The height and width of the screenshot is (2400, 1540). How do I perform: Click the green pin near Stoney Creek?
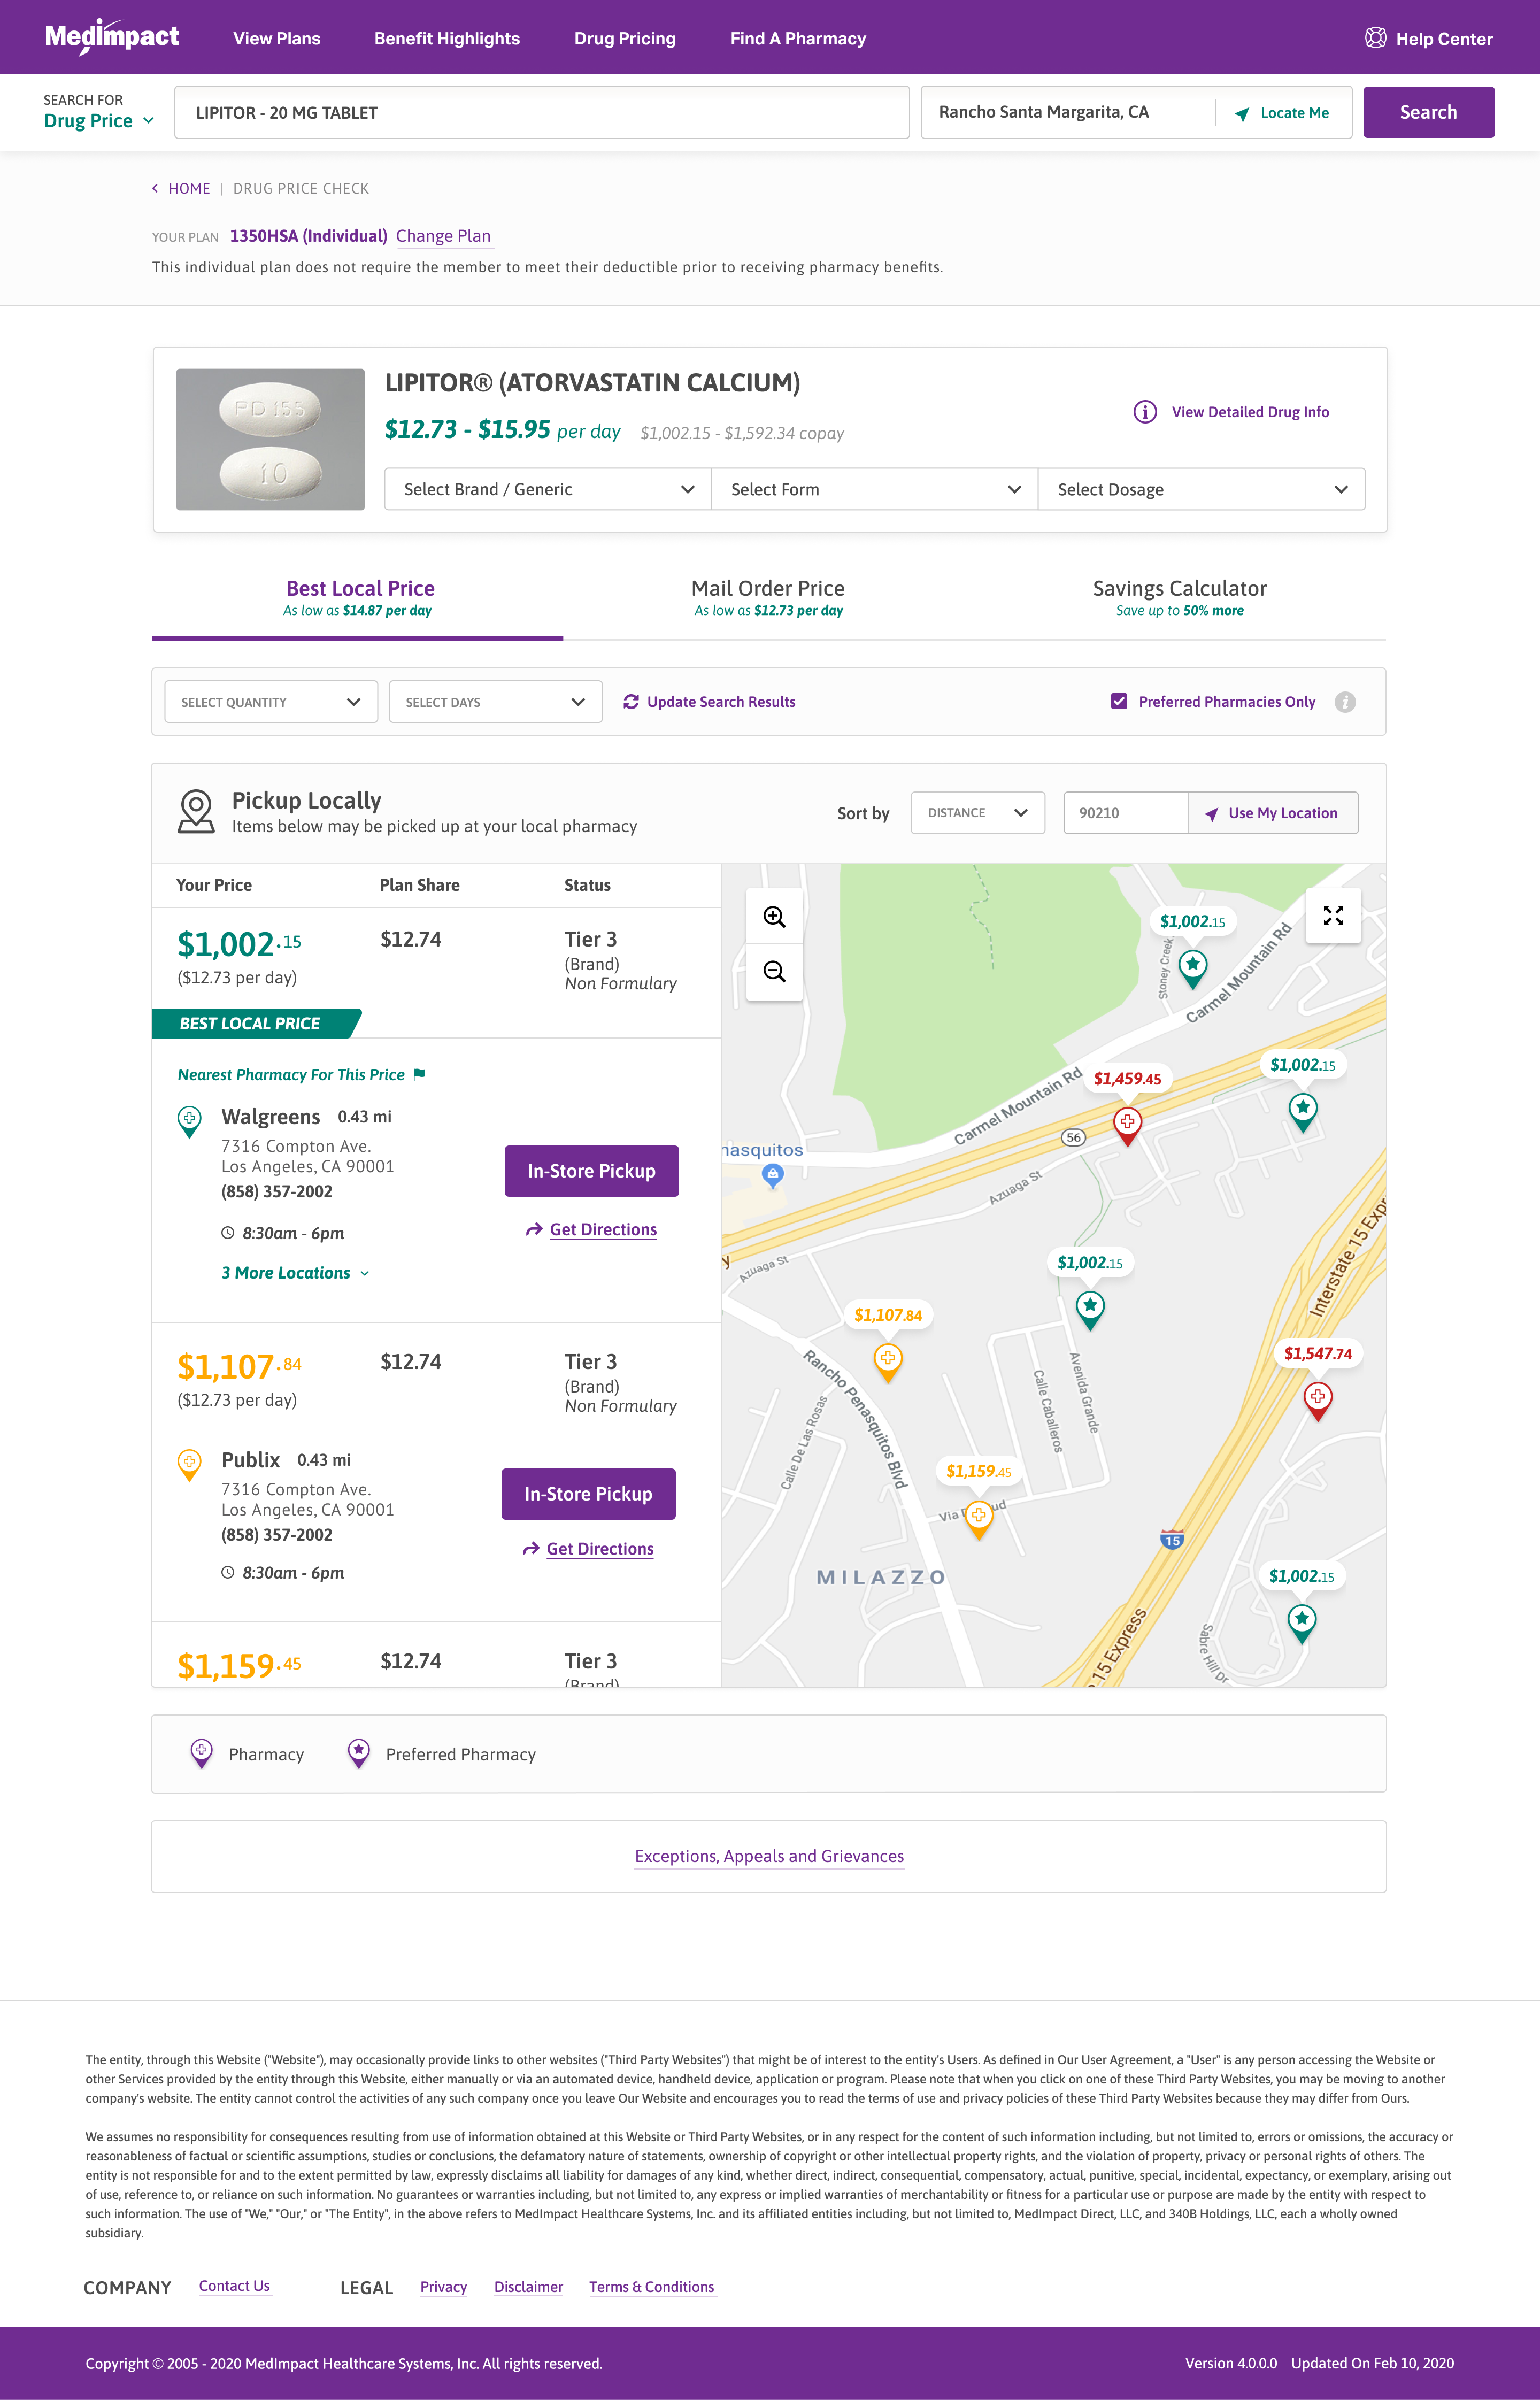[1193, 968]
